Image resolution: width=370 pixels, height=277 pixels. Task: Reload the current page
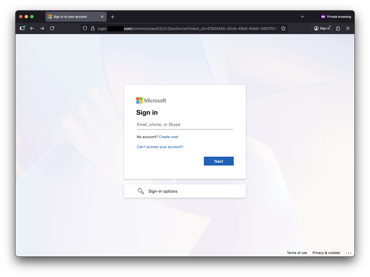click(x=52, y=28)
